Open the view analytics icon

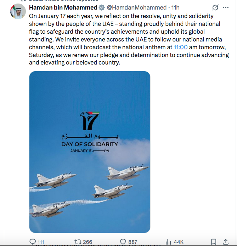(169, 242)
